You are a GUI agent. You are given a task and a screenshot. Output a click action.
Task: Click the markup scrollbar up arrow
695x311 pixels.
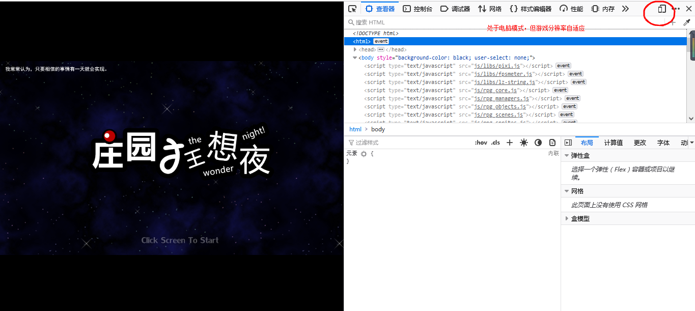click(691, 33)
